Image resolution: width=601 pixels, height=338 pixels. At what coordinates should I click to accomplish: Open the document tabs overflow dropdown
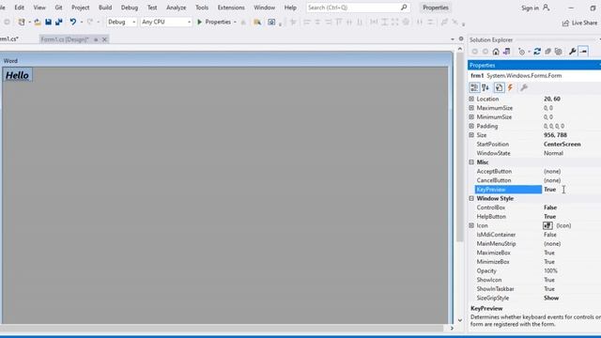[453, 39]
